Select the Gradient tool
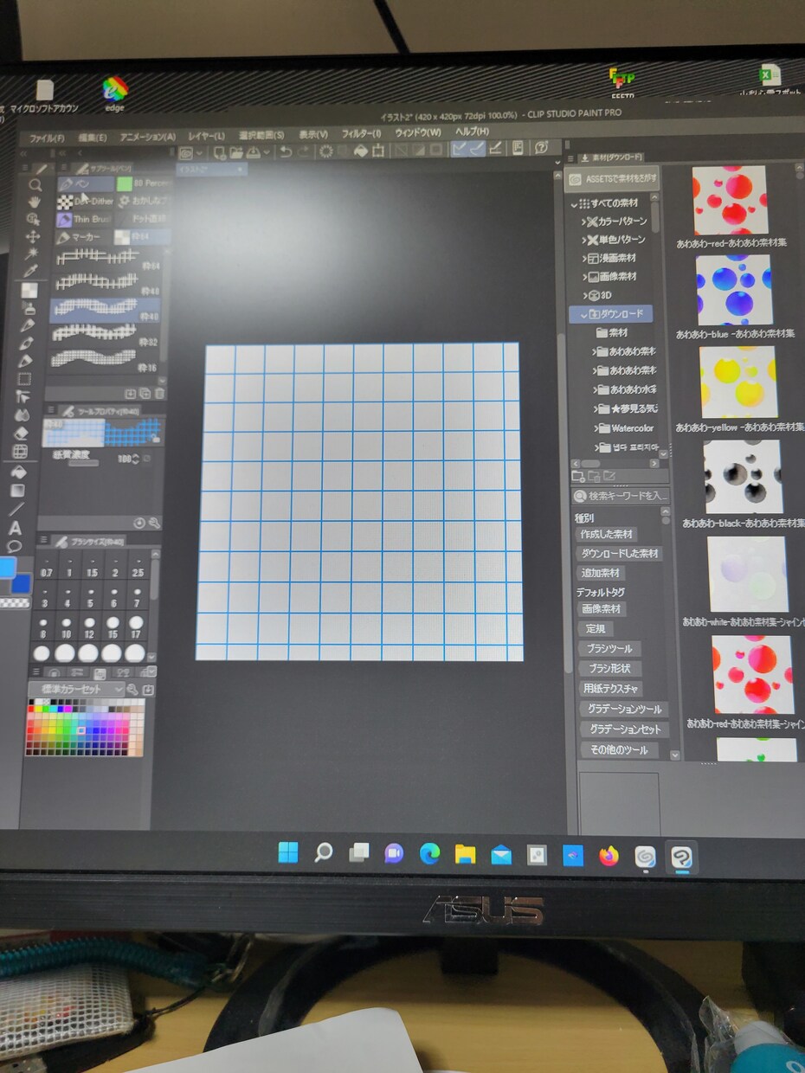Image resolution: width=805 pixels, height=1073 pixels. [16, 490]
